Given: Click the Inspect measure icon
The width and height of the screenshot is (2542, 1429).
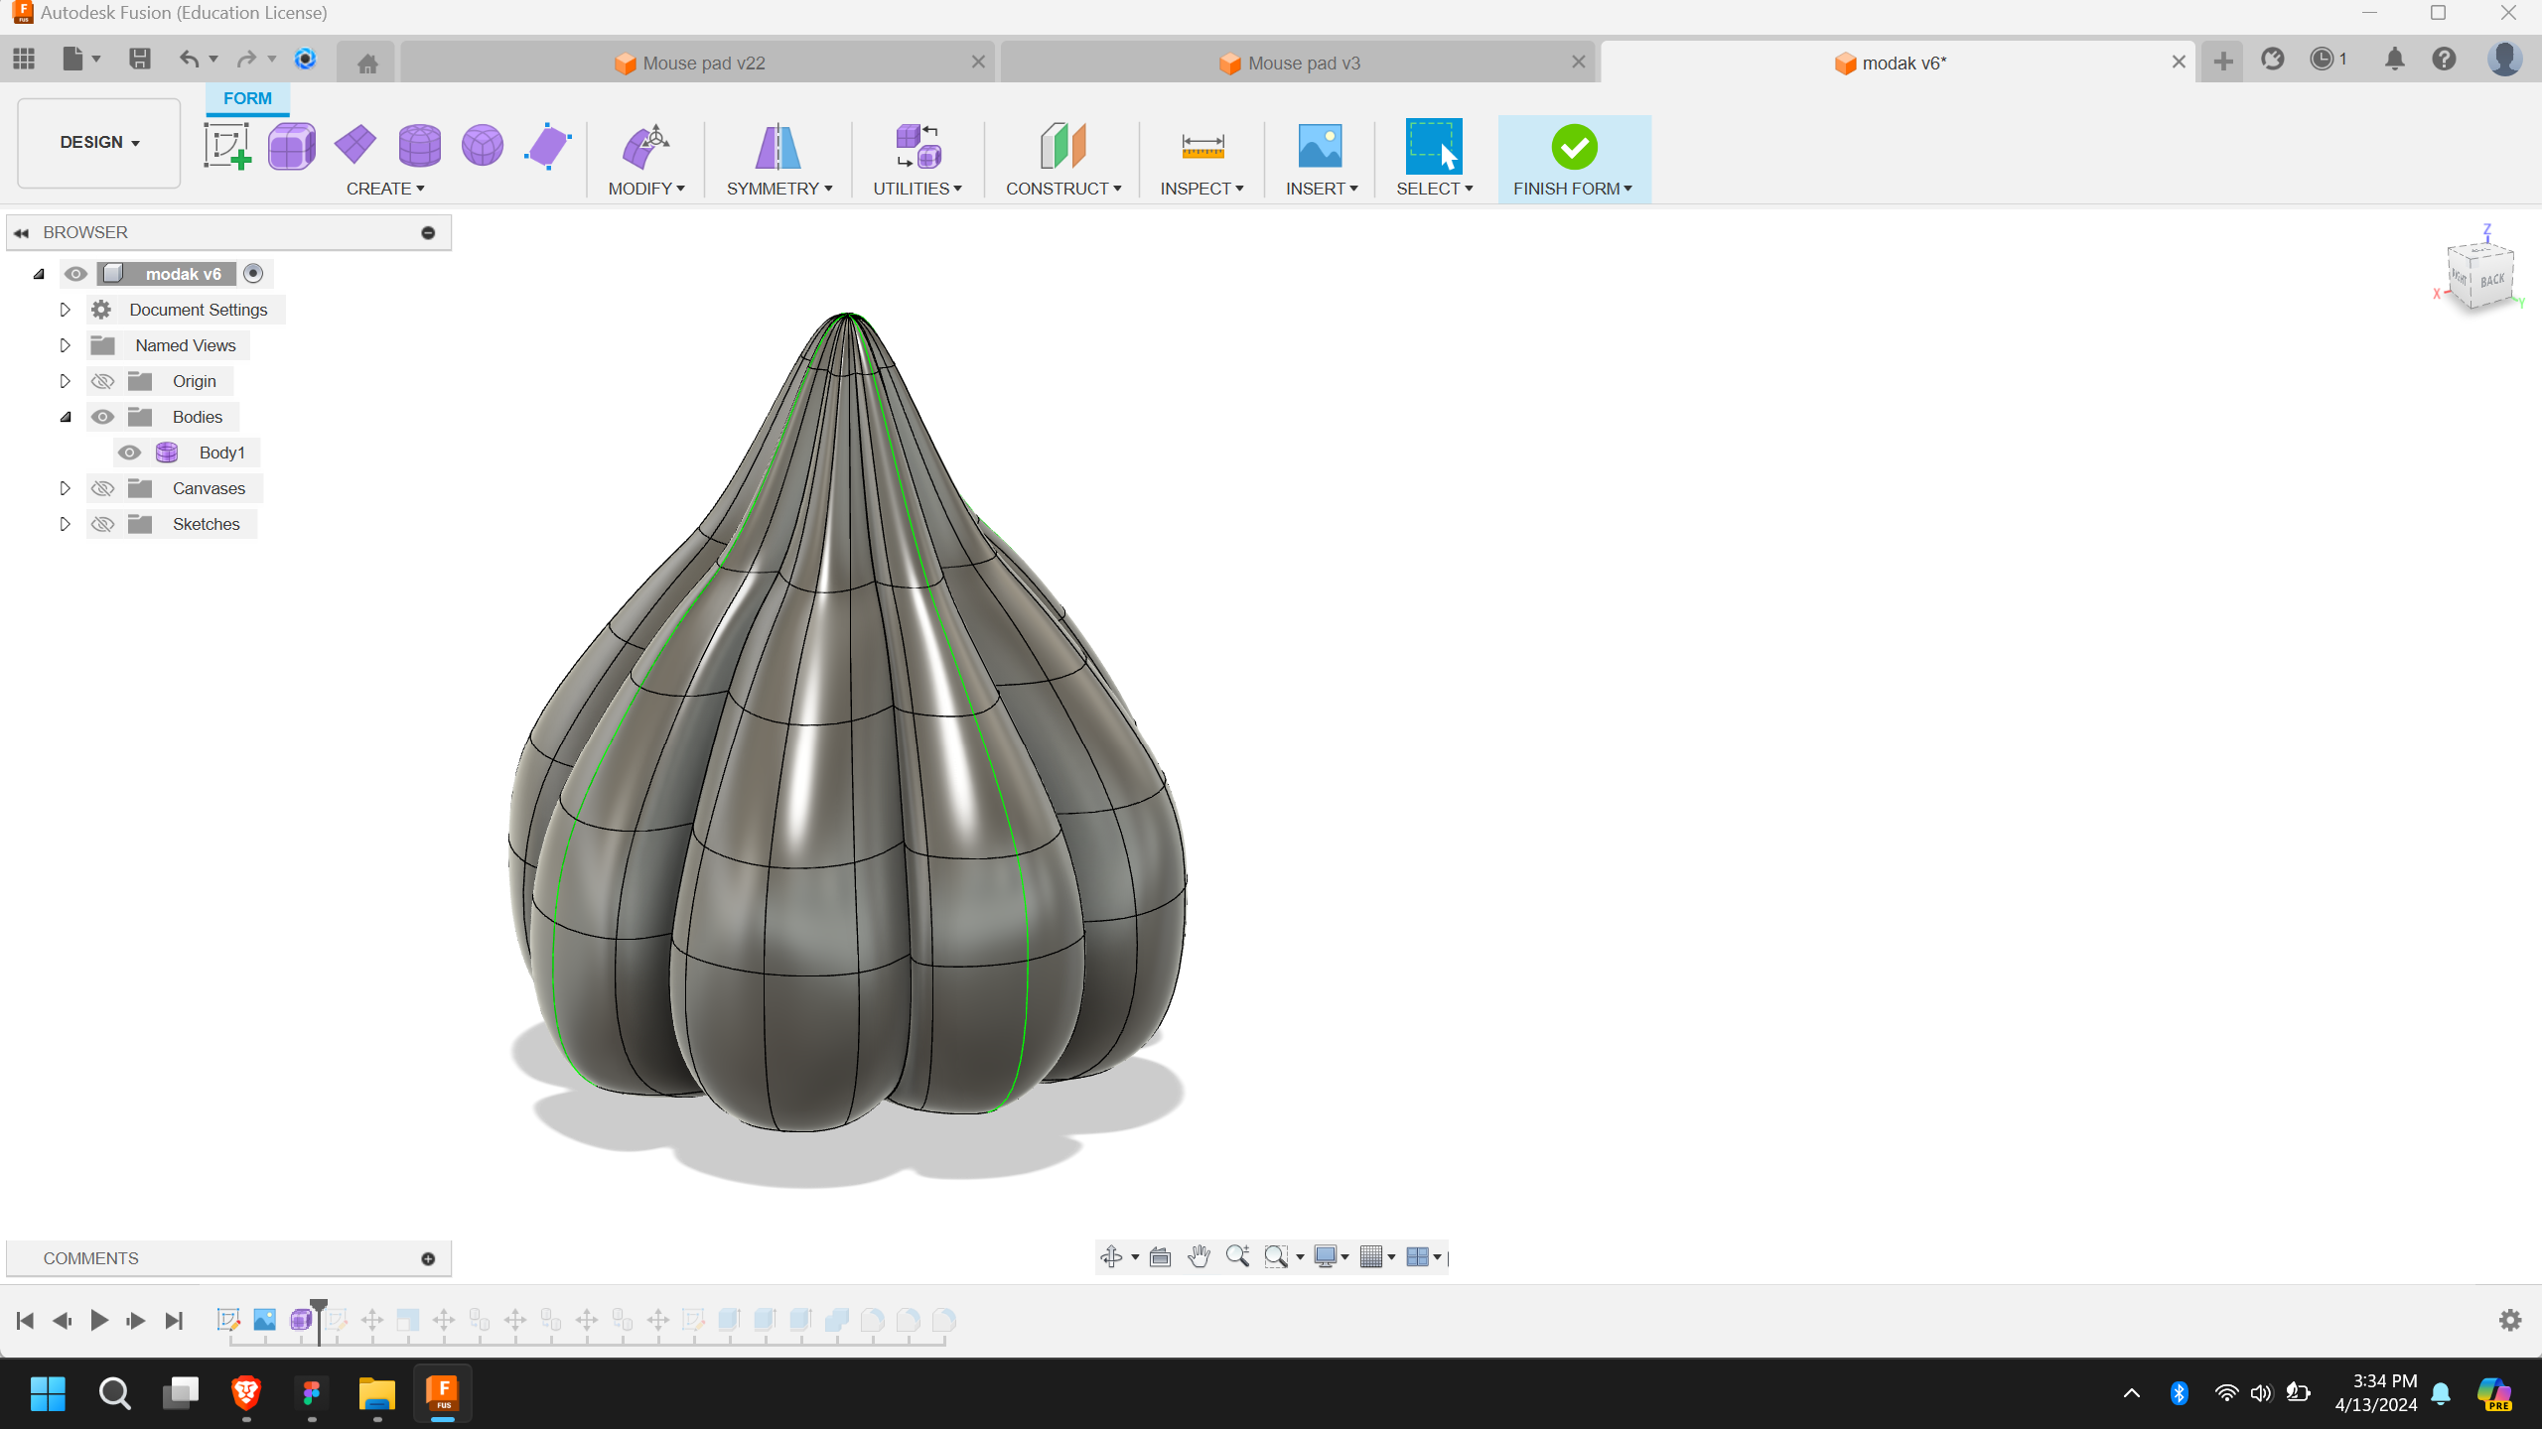Looking at the screenshot, I should (x=1202, y=146).
